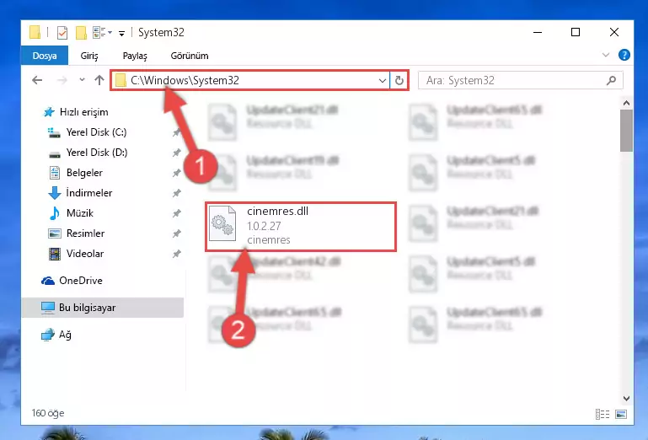Click the address bar path C:\Windows\System32
Viewport: 648px width, 440px height.
click(x=185, y=80)
